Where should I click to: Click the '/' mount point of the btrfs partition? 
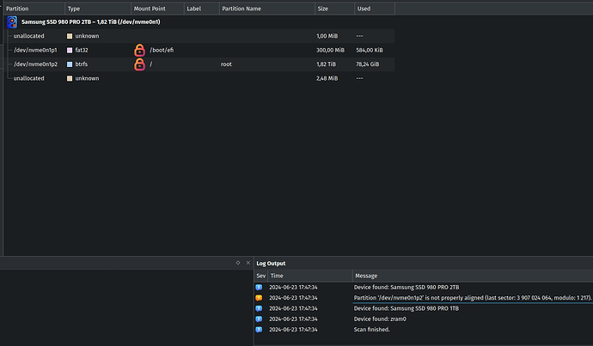coord(151,64)
